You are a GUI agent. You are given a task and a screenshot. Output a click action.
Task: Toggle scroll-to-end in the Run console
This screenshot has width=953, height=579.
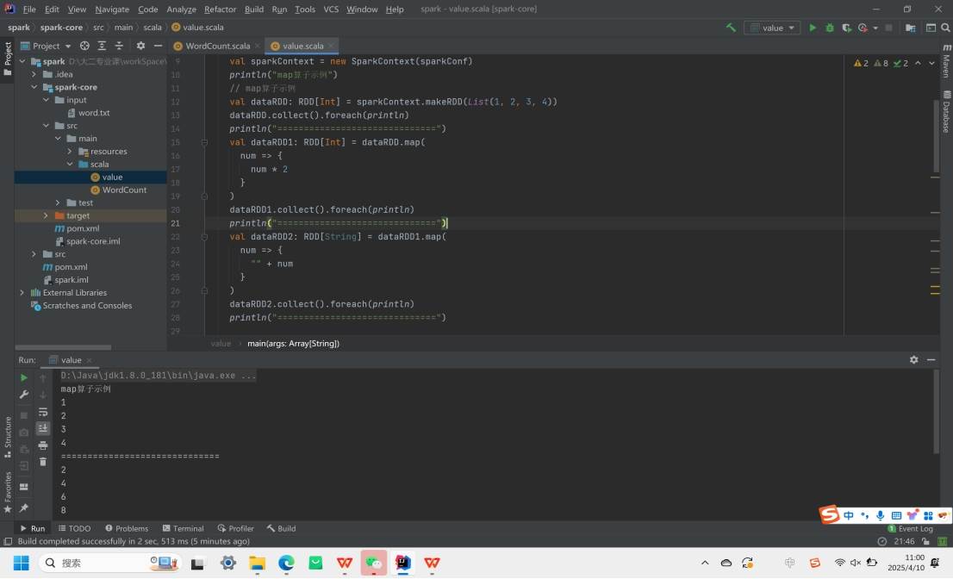[x=42, y=428]
